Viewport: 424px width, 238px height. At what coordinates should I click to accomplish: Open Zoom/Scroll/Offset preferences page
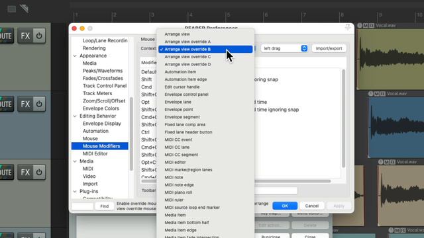coord(104,101)
